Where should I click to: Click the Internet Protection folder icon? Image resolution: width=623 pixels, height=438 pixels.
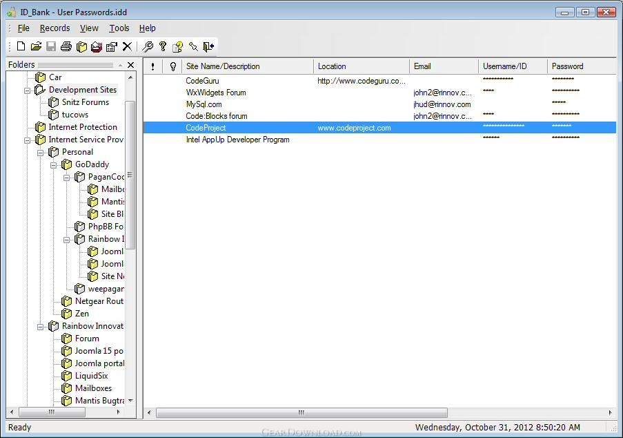click(x=40, y=127)
